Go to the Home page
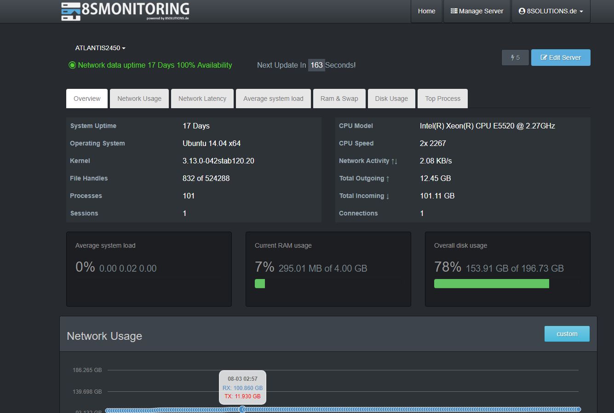 coord(426,11)
